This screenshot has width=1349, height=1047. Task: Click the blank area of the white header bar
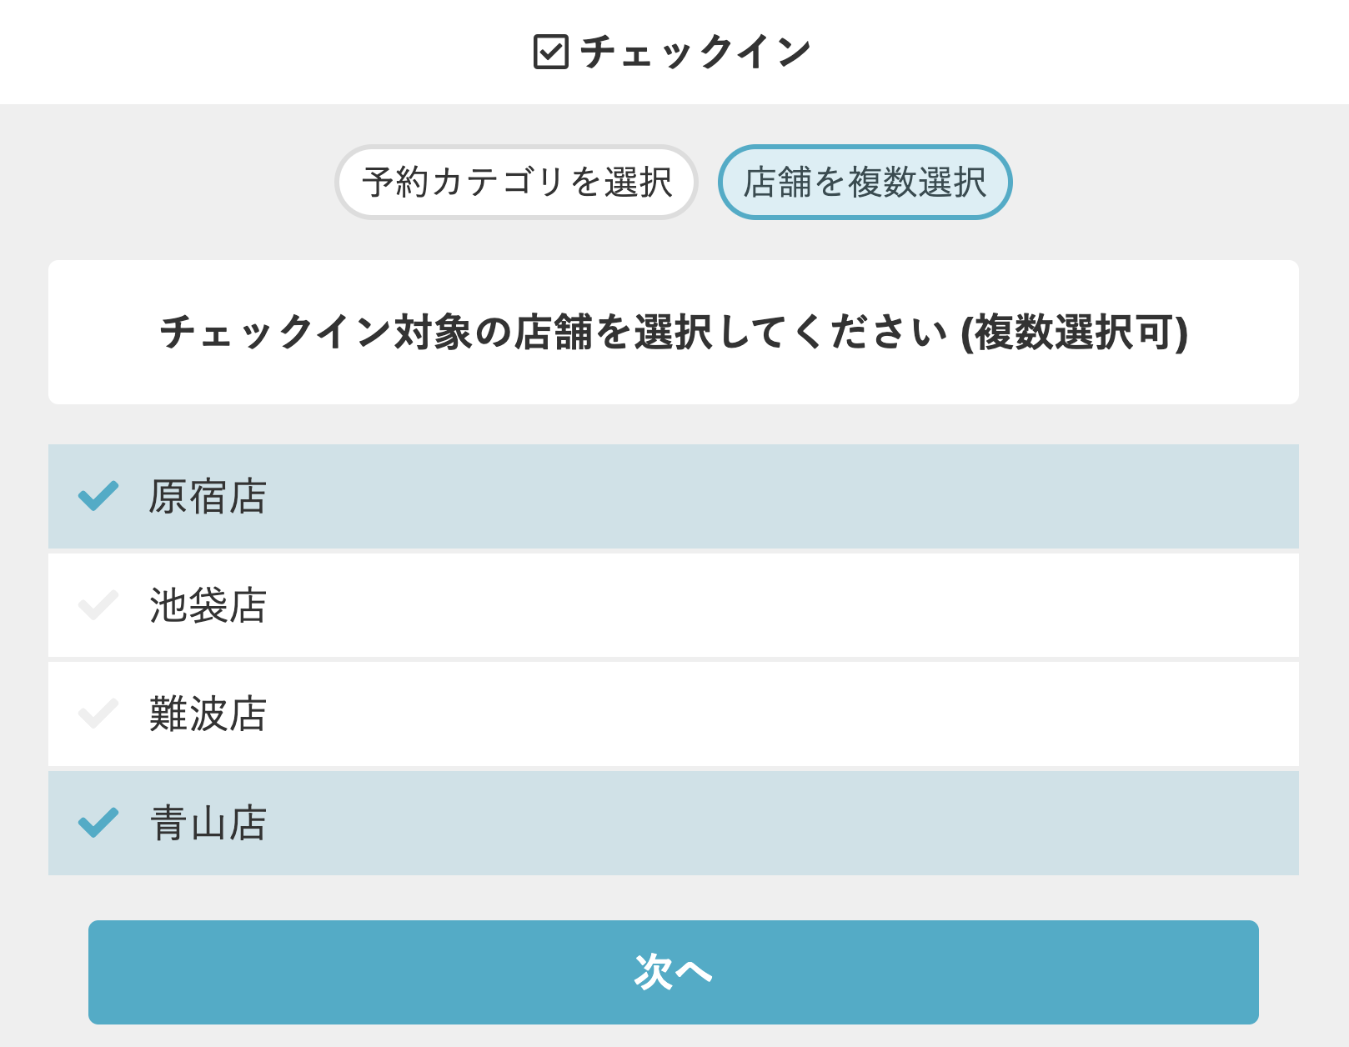pos(1084,52)
